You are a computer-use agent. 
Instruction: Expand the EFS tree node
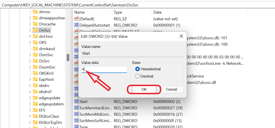pos(30,110)
